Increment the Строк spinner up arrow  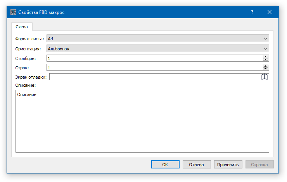pyautogui.click(x=266, y=66)
